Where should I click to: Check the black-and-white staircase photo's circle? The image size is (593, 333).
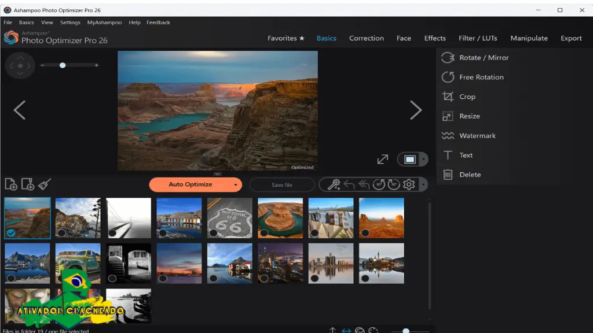pos(112,278)
